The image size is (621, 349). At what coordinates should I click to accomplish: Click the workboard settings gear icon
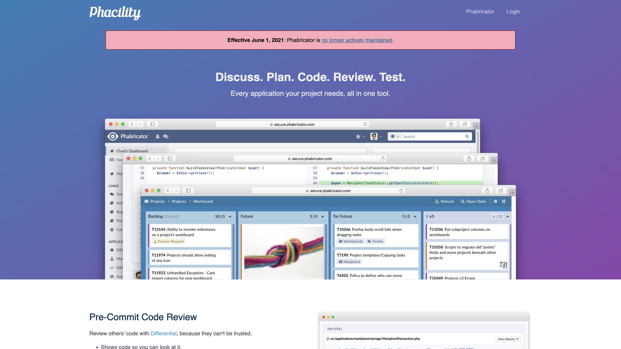(496, 201)
